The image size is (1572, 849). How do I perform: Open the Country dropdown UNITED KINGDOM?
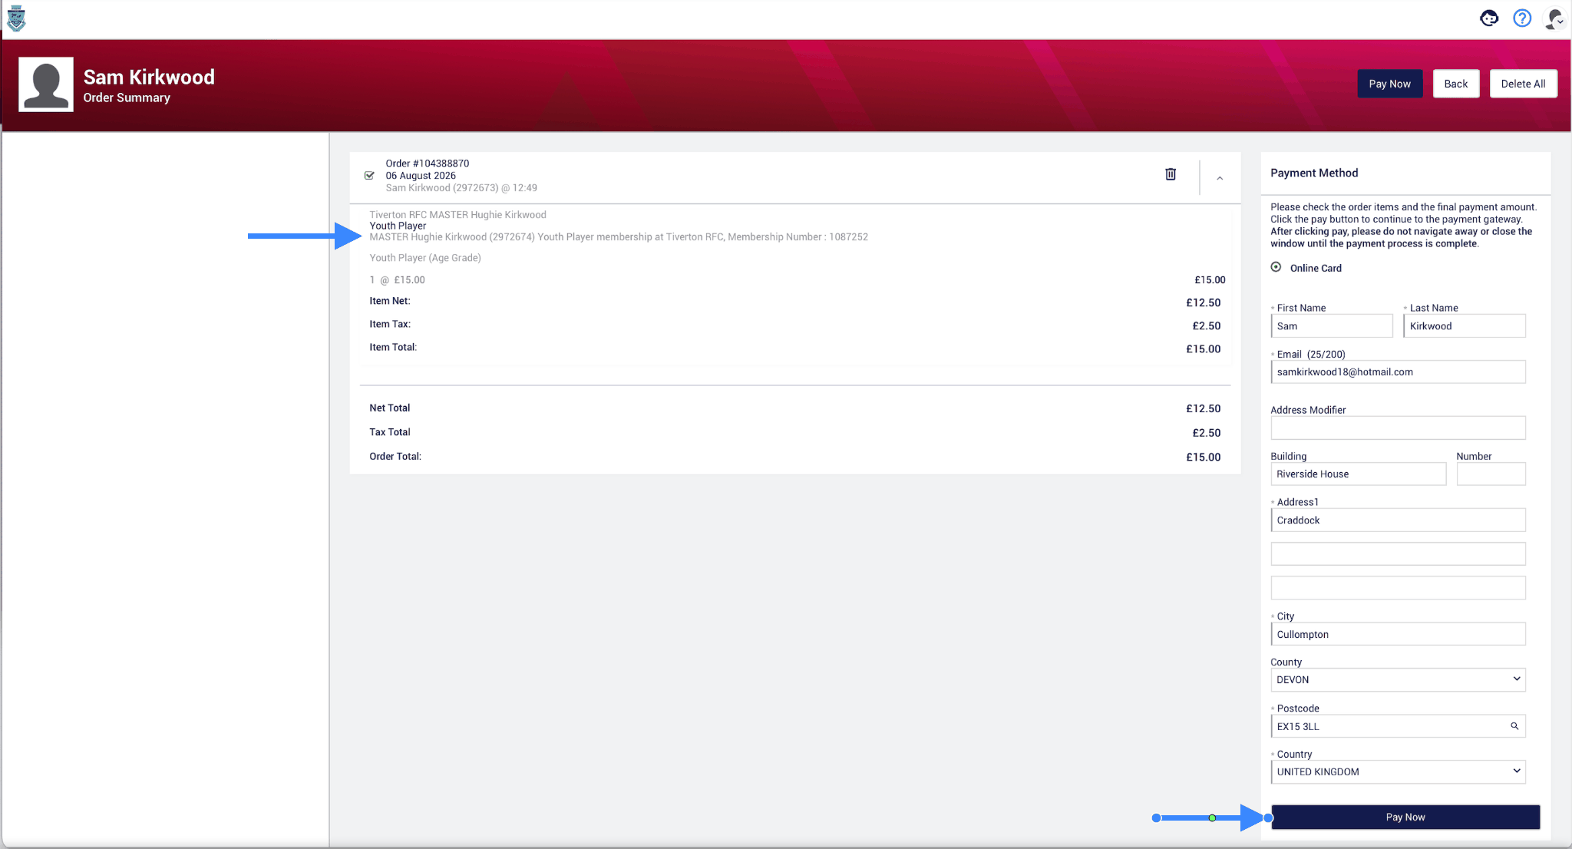pos(1398,771)
